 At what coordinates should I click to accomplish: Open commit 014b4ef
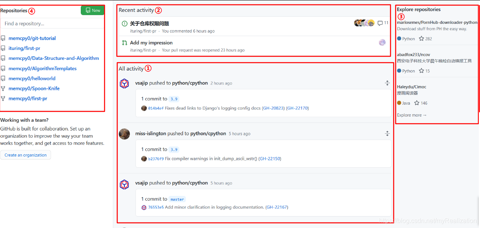(156, 108)
